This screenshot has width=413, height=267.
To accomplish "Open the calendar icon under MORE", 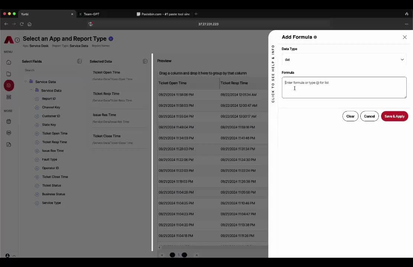I will tap(9, 121).
